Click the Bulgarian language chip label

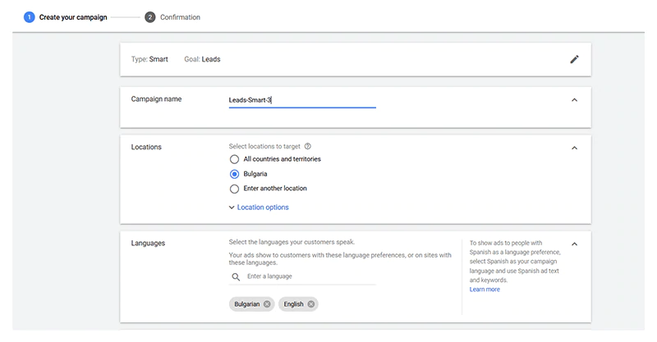246,304
